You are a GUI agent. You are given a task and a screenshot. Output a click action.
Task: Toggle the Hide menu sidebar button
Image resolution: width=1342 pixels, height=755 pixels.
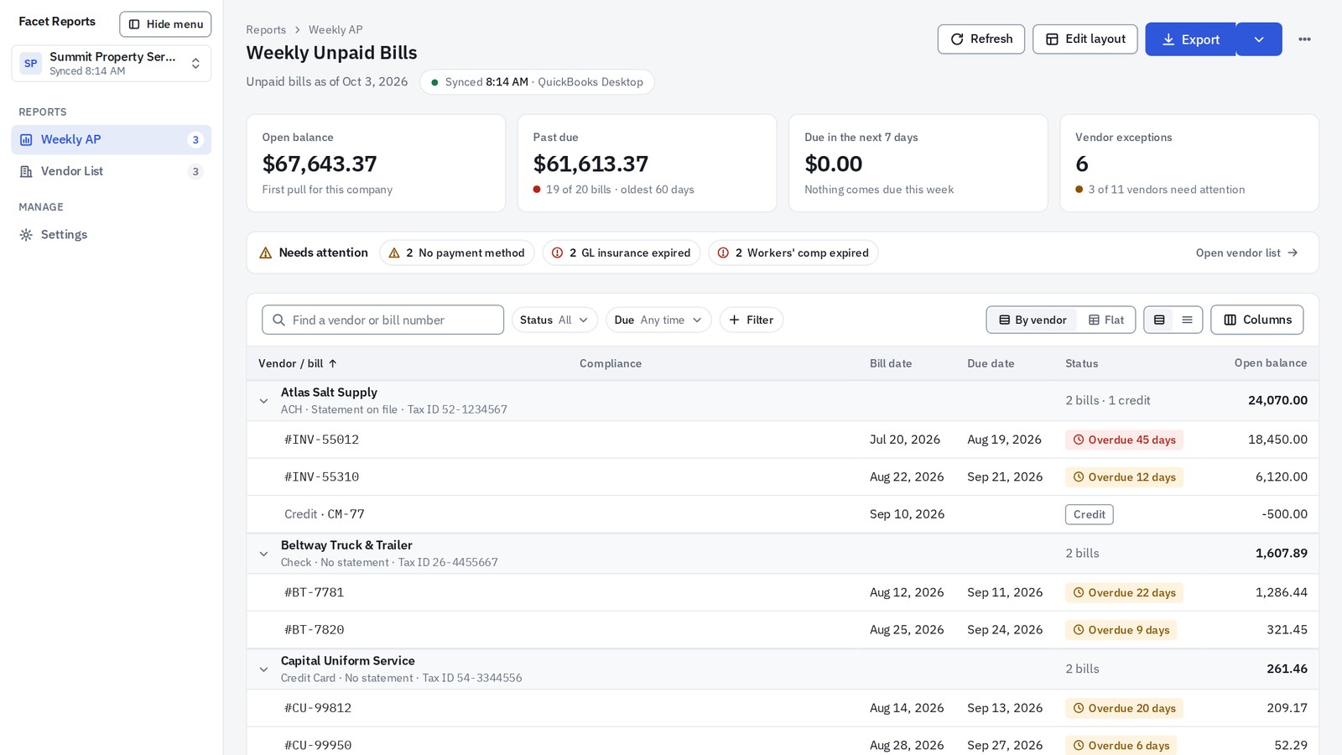[165, 24]
